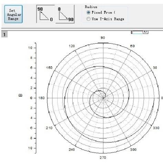This screenshot has width=163, height=163.
Task: Enable the Fixed From radius option
Action: 88,12
